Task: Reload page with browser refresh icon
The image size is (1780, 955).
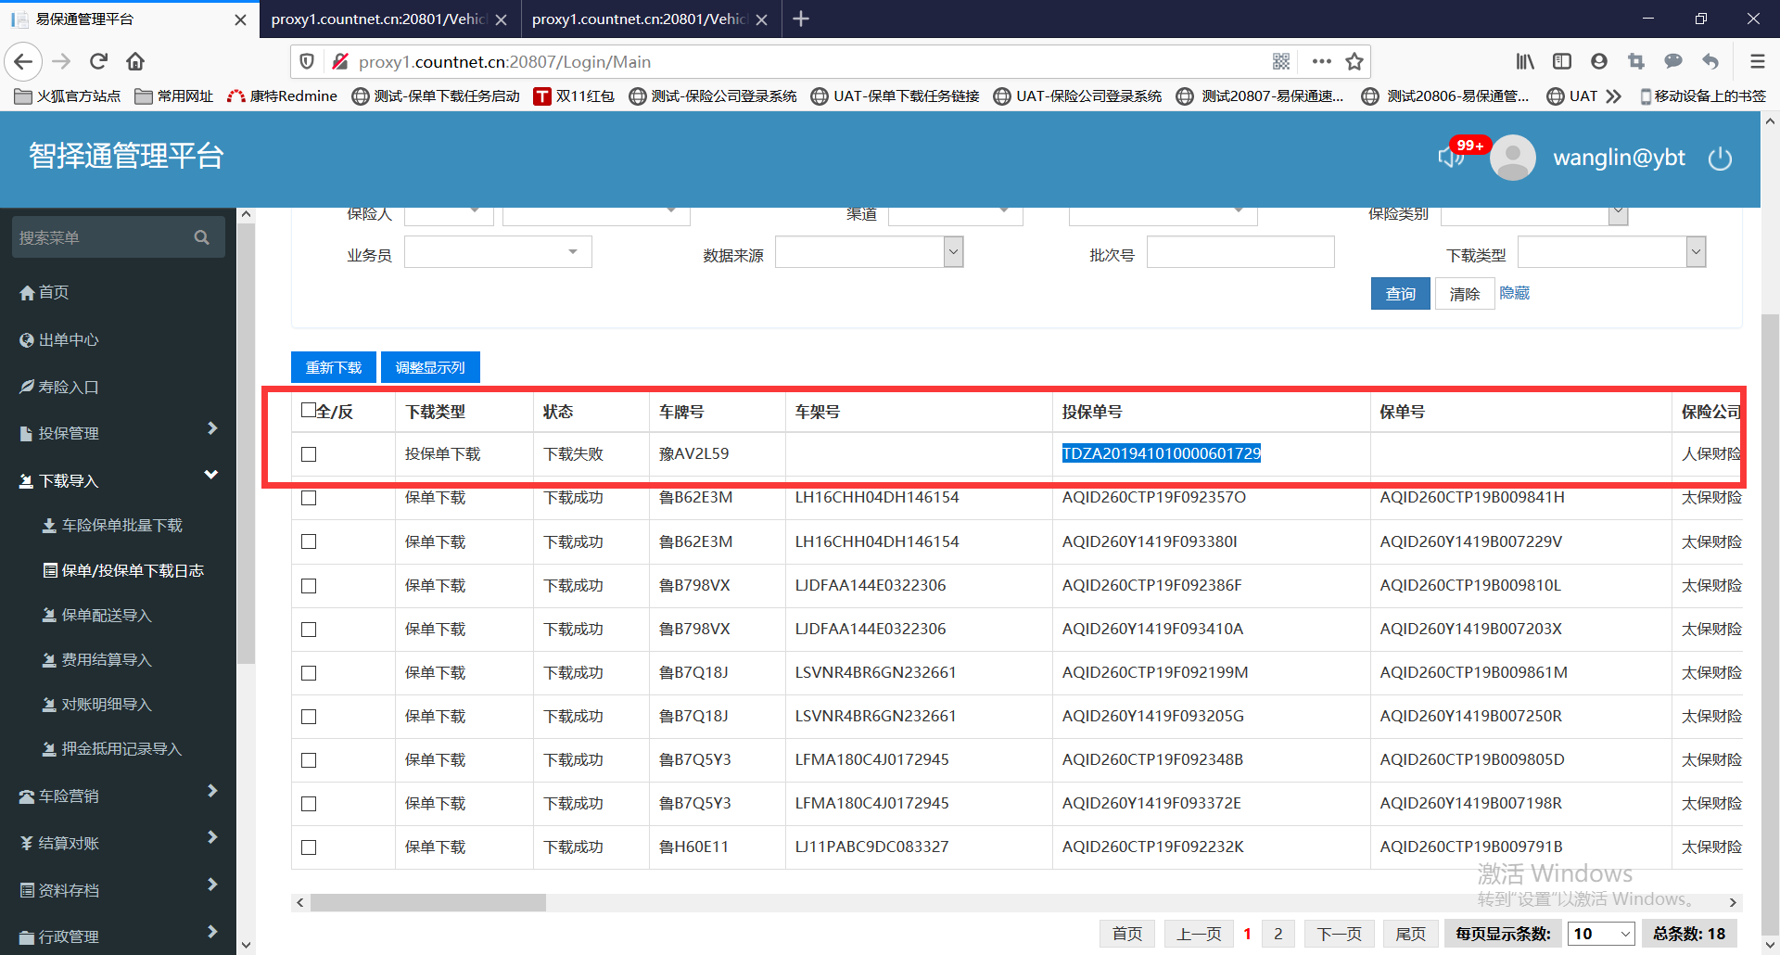Action: tap(98, 61)
